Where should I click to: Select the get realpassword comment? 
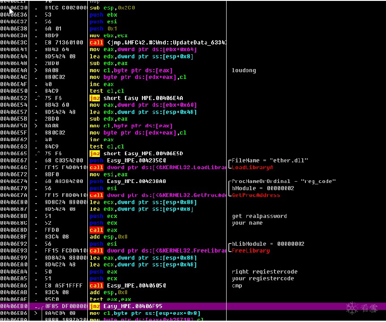coord(259,216)
